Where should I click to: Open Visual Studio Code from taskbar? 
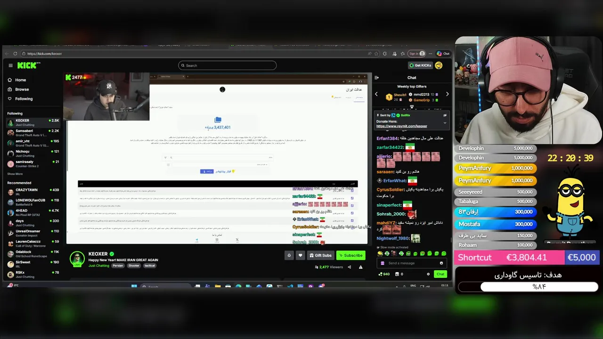point(290,286)
